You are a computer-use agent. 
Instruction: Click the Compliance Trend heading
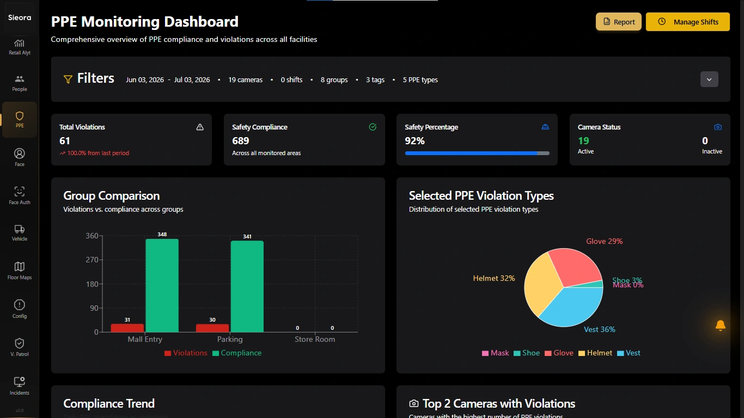[109, 403]
